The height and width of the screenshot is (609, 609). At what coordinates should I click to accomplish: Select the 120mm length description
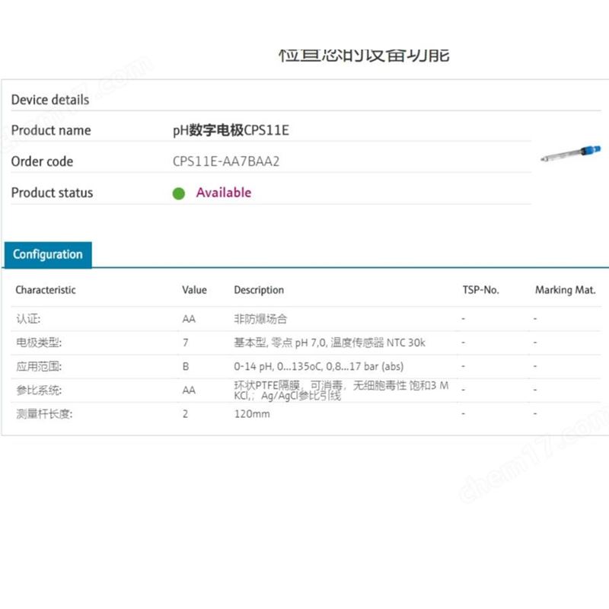point(252,414)
